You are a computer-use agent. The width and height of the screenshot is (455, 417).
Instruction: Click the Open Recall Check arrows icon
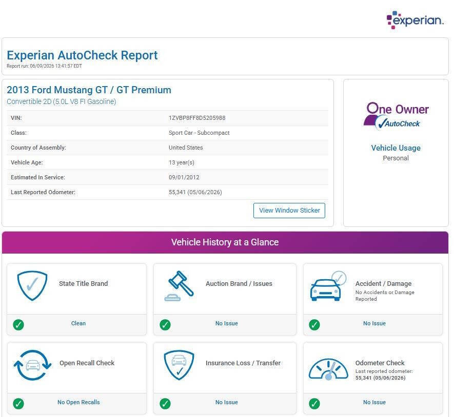point(32,365)
